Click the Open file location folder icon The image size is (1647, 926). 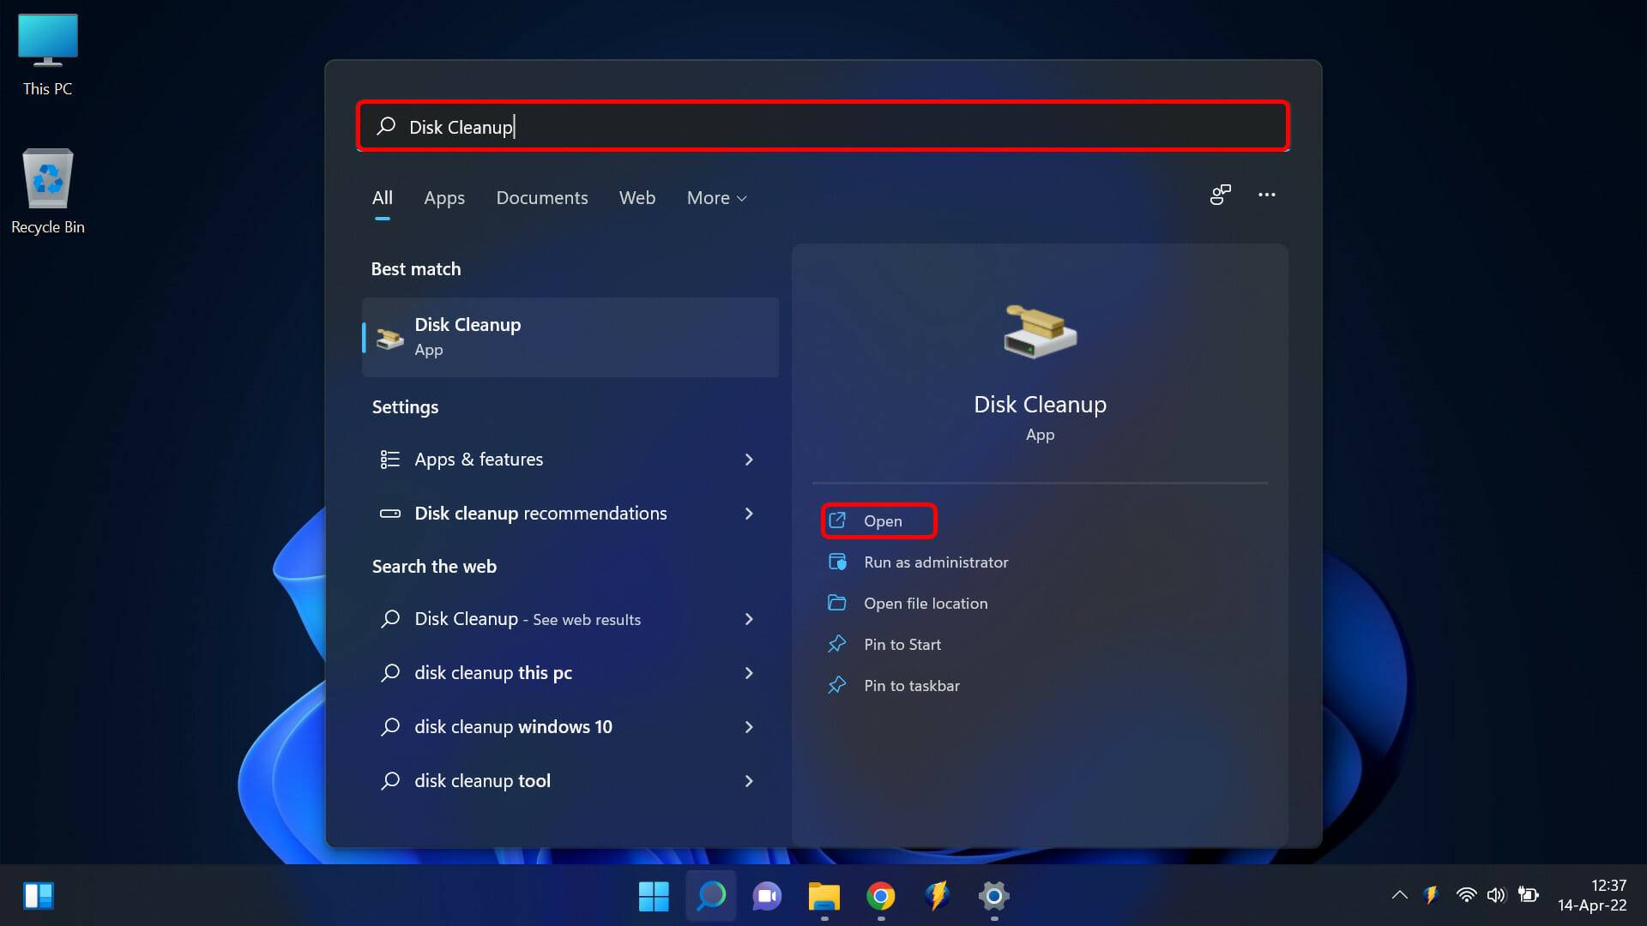click(x=837, y=603)
